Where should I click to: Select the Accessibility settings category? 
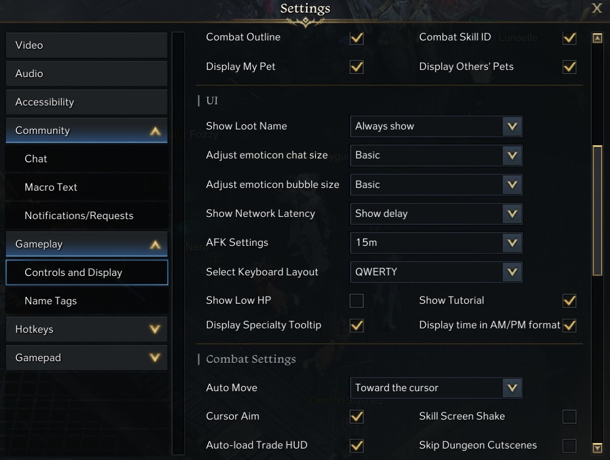(x=87, y=102)
